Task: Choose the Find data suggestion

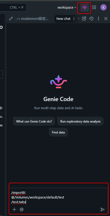Action: 58,132
